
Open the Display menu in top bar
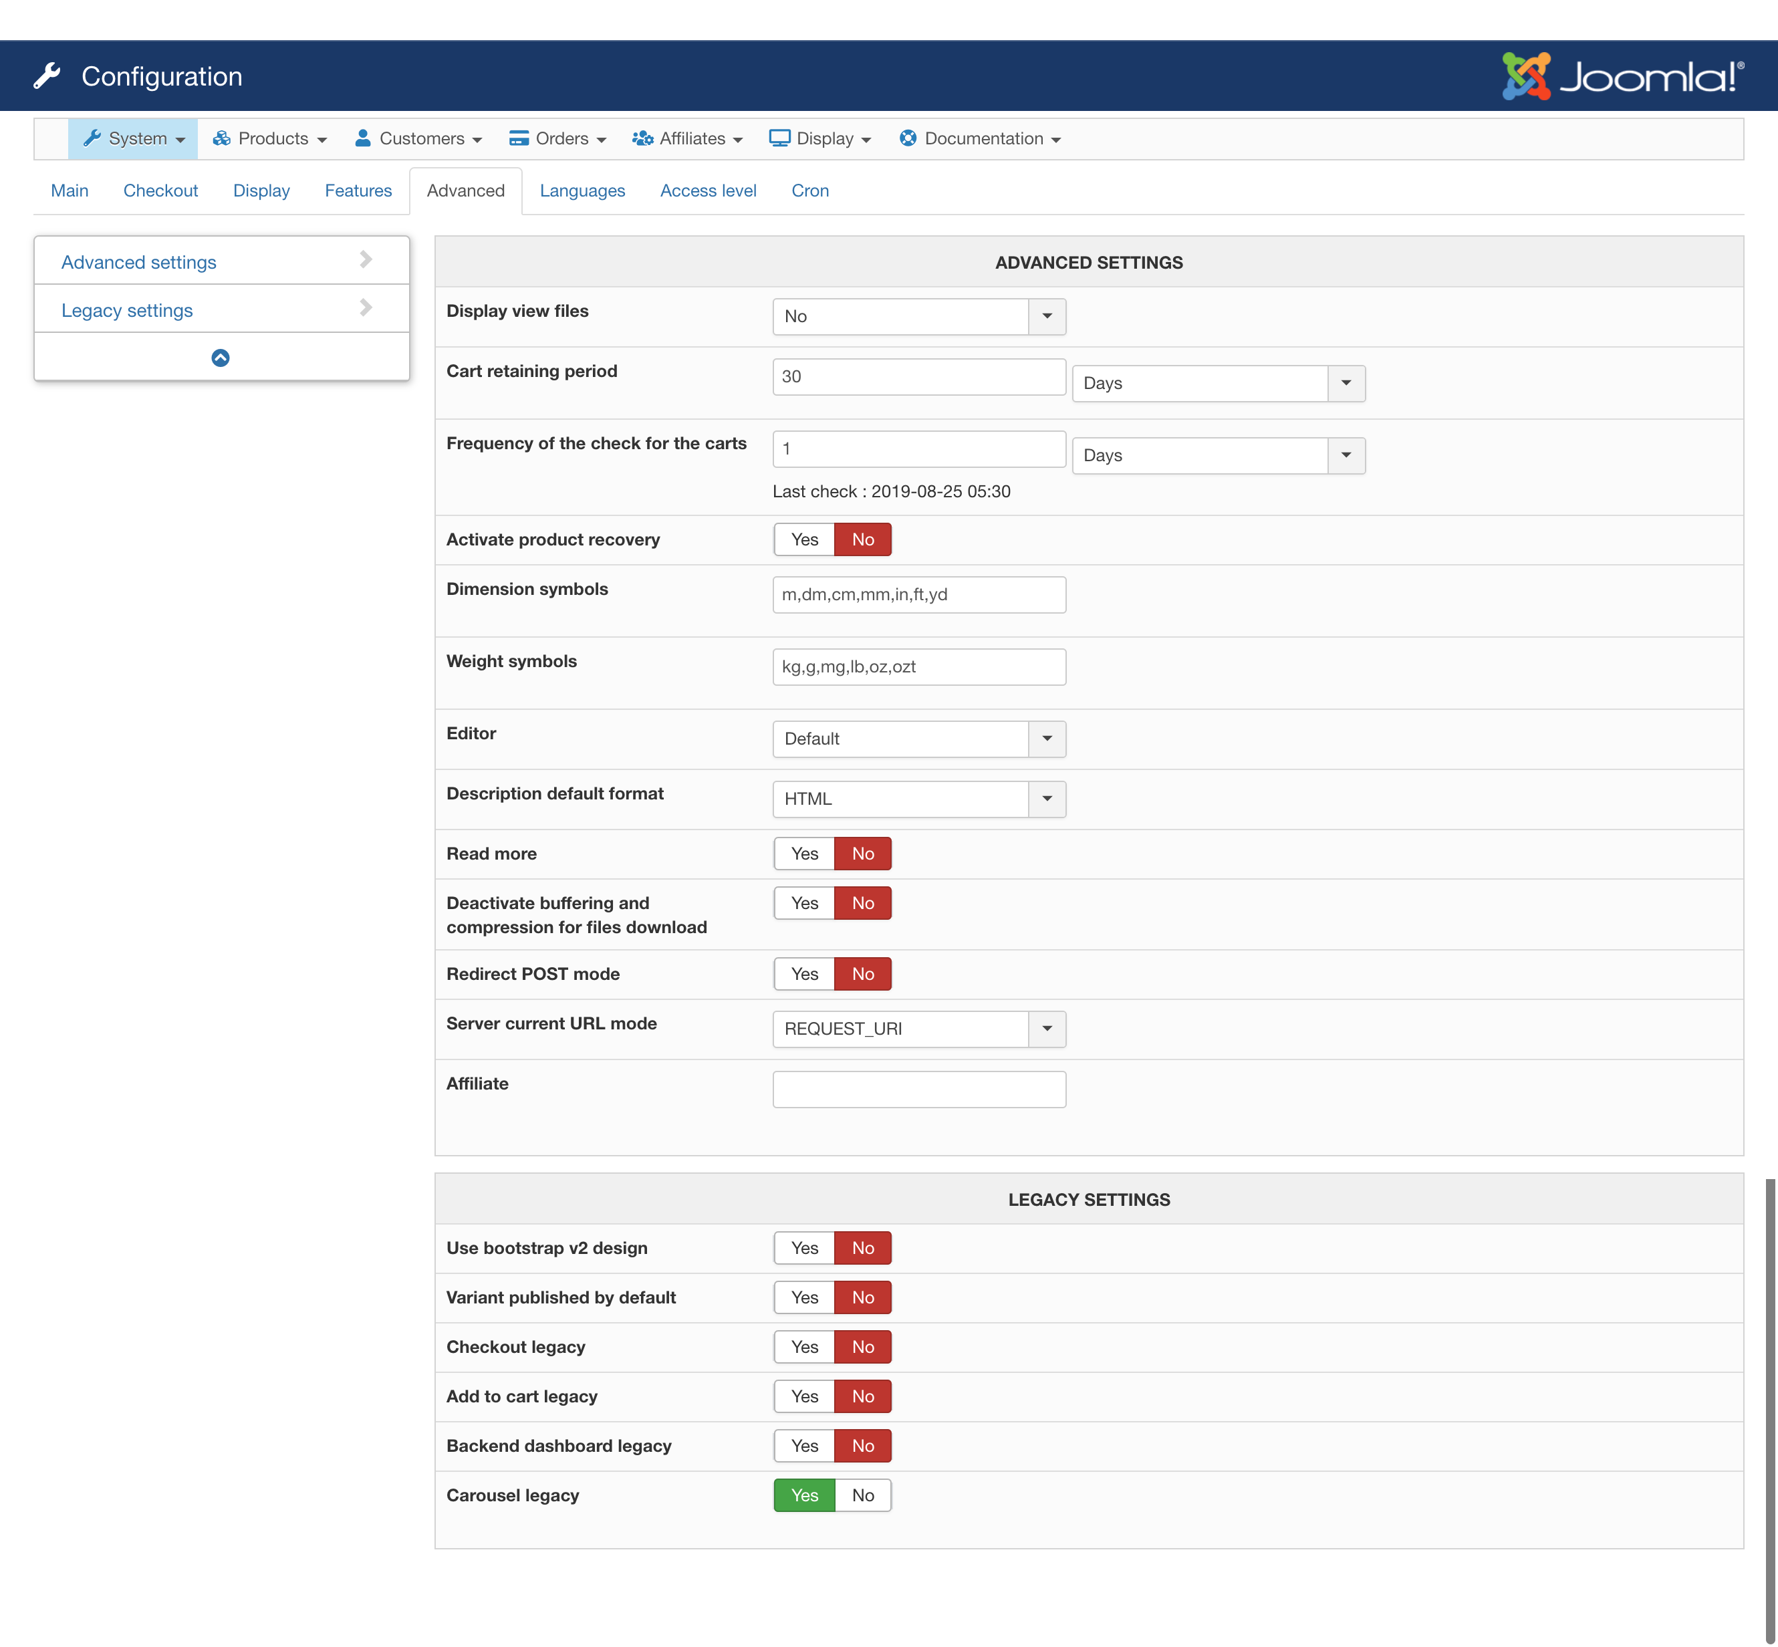point(820,138)
